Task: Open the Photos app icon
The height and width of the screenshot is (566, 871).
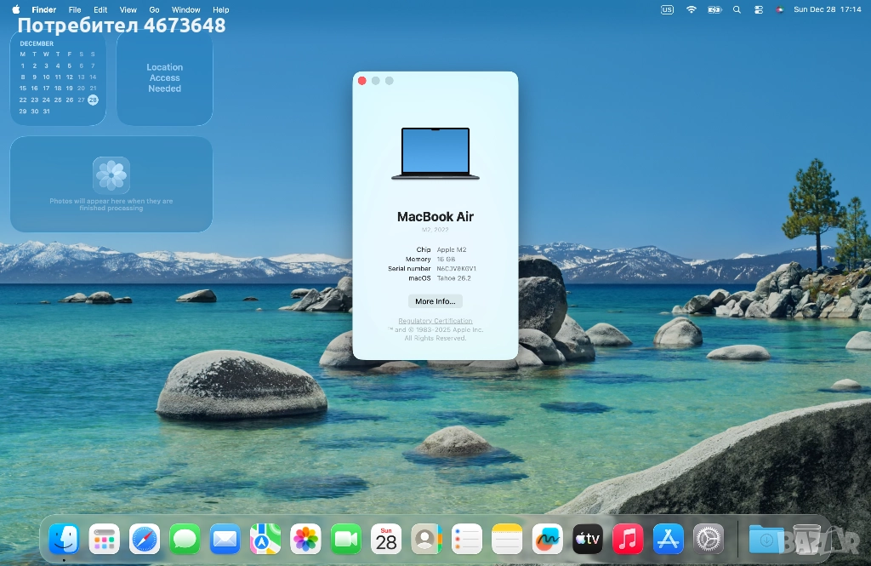Action: coord(305,539)
